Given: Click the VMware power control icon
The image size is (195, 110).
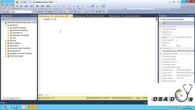Looking at the screenshot, I should pos(55,6).
